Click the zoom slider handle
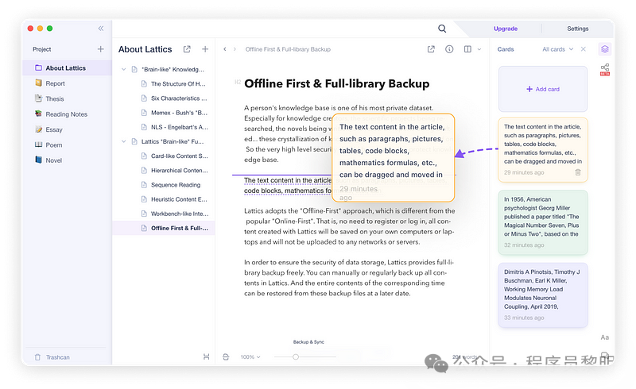 pos(296,357)
